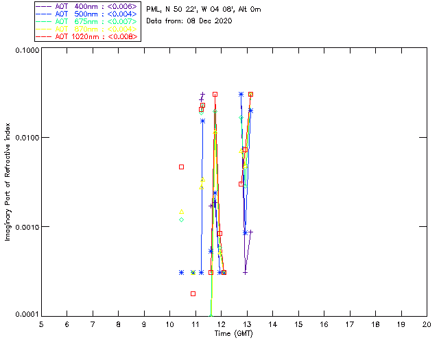Click the 0.0001 y-axis tick label

(27, 315)
